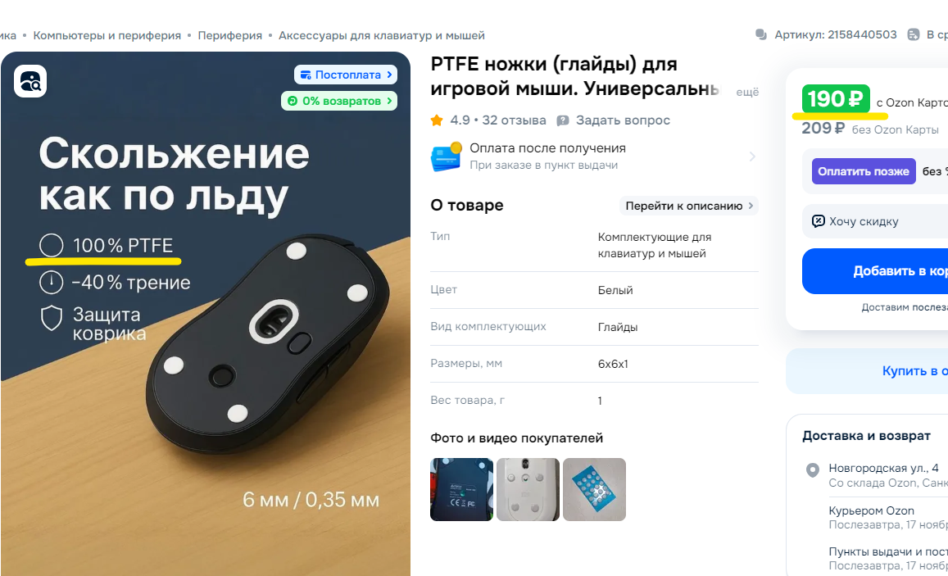Image resolution: width=948 pixels, height=576 pixels.
Task: Click the card icon by Оплата после получения
Action: coord(447,156)
